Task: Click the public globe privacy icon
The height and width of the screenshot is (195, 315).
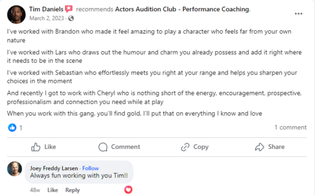Action: pyautogui.click(x=70, y=18)
